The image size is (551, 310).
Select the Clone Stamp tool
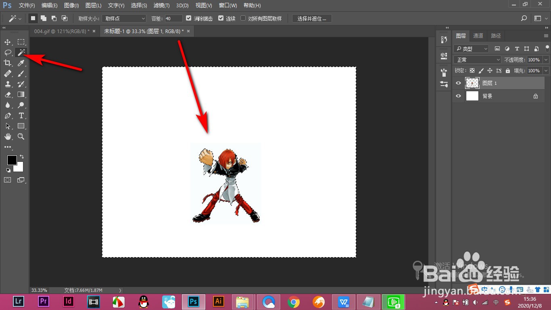pyautogui.click(x=8, y=84)
